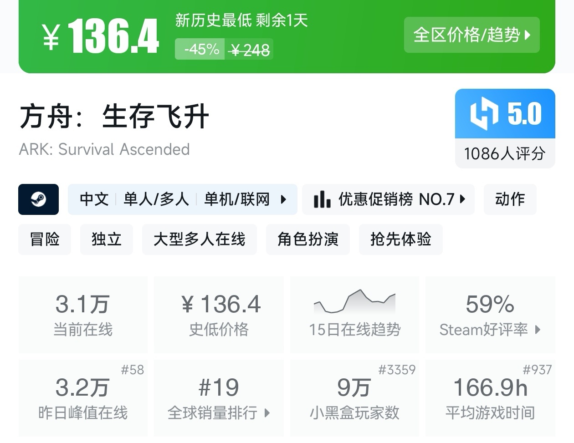Tap the 3.2万 昨日峰值在线 stat
The width and height of the screenshot is (574, 443).
point(83,398)
